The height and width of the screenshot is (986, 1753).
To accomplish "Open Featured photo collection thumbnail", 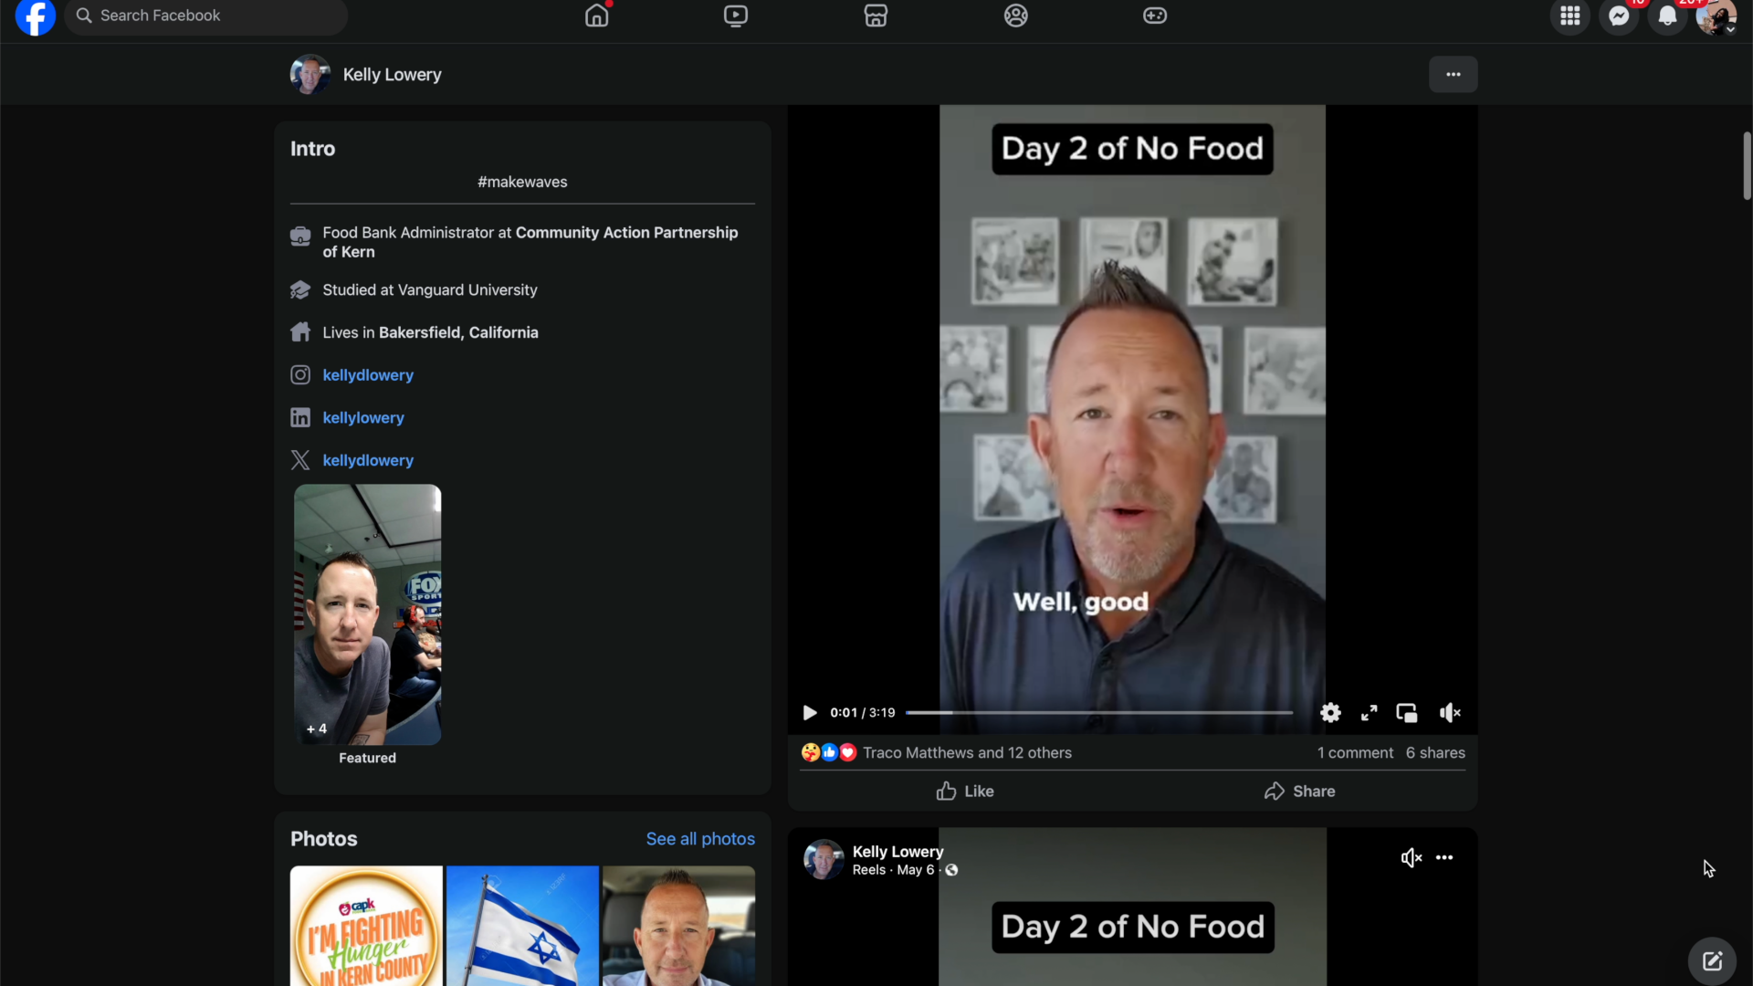I will [x=367, y=614].
